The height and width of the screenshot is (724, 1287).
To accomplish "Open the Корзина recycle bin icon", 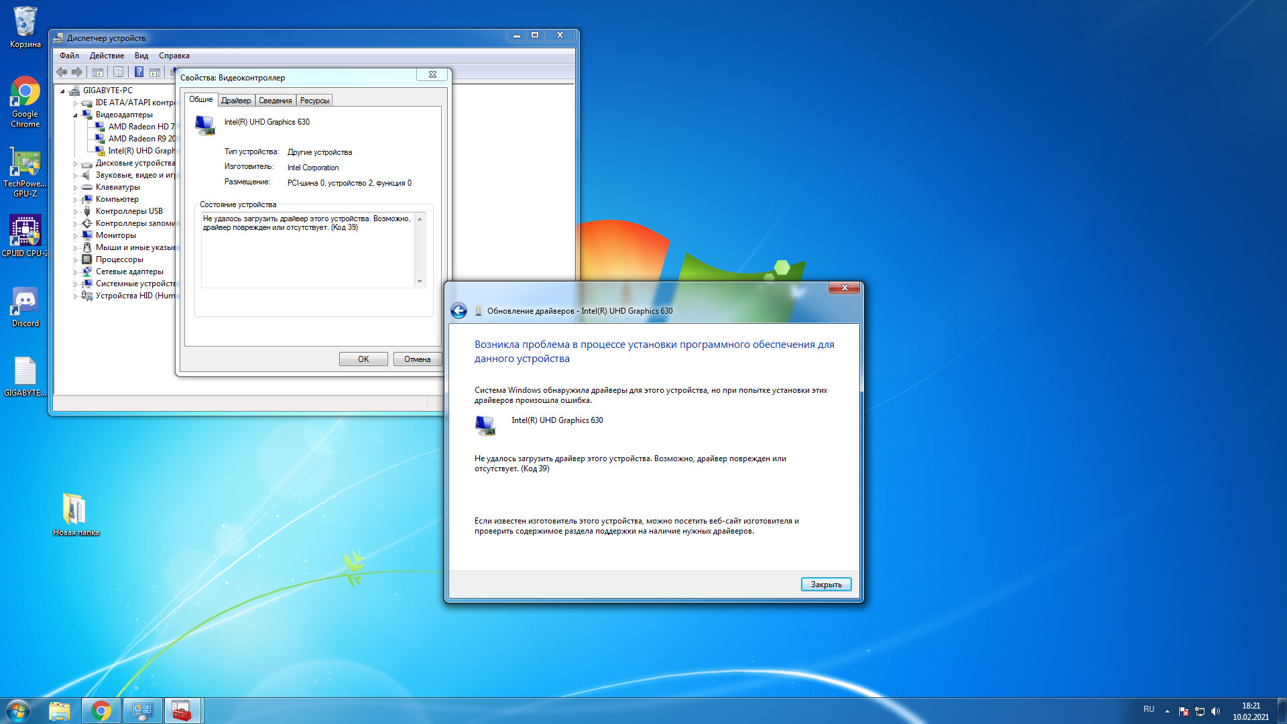I will click(x=25, y=27).
